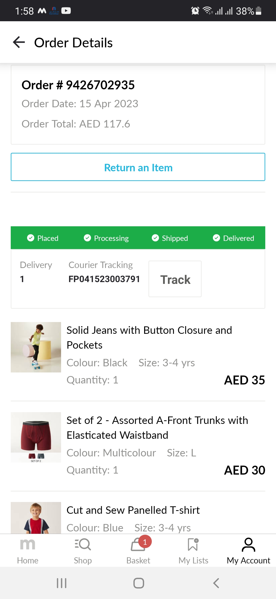
Task: Select the Processing status step
Action: point(106,238)
